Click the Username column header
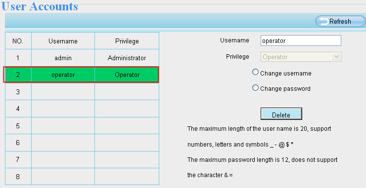The width and height of the screenshot is (366, 188). 63,41
